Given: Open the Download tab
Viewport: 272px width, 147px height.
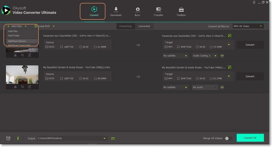Looking at the screenshot, I should (x=116, y=11).
